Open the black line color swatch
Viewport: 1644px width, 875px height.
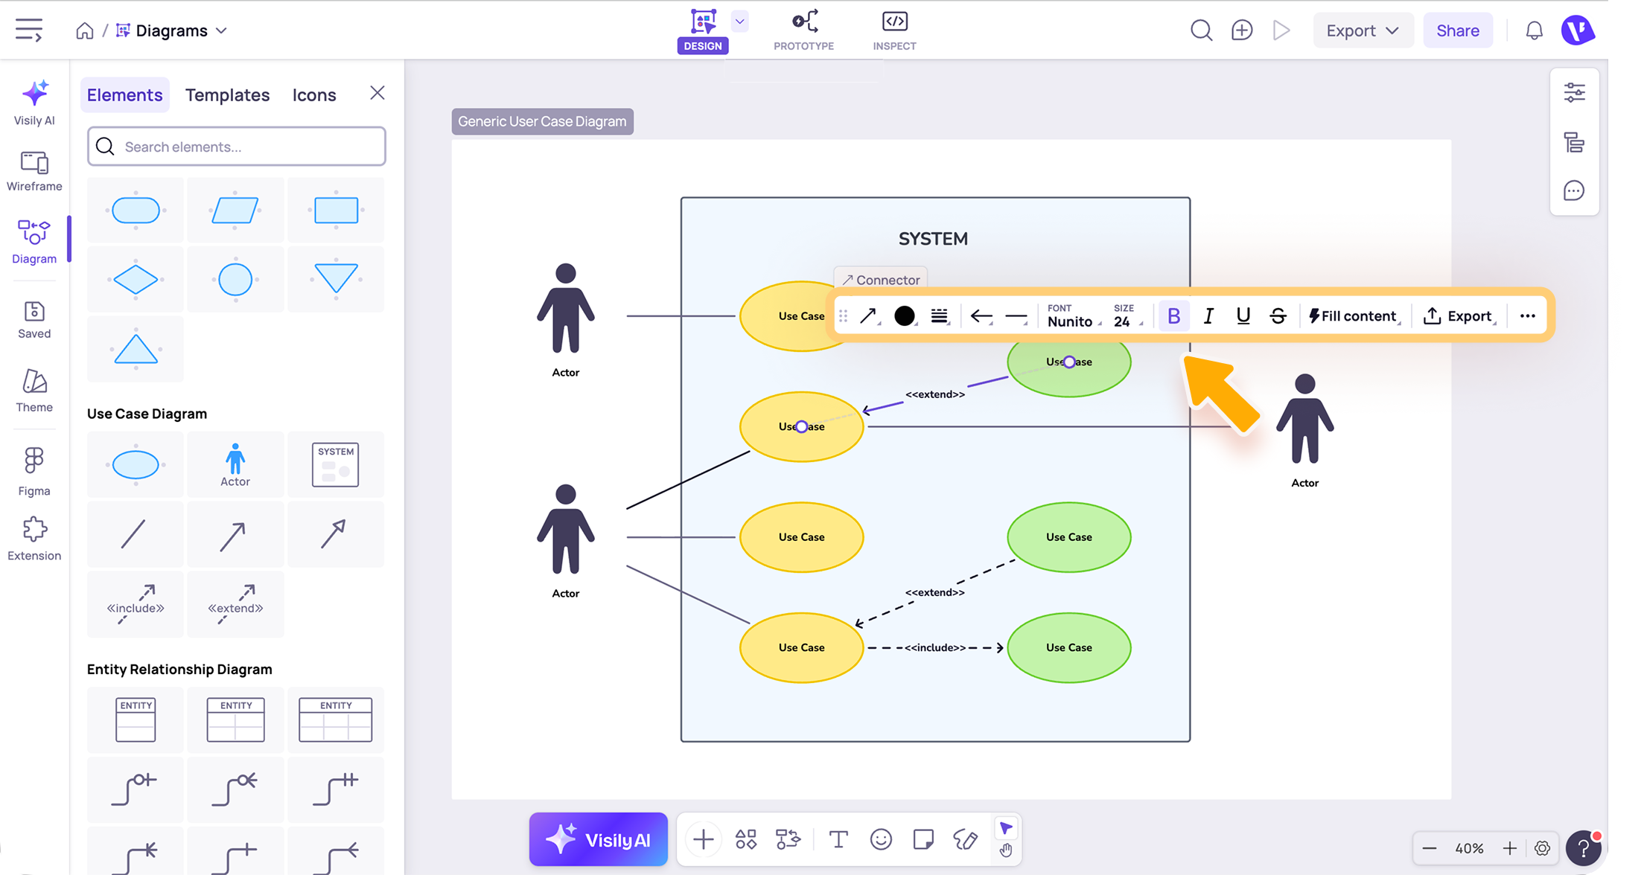tap(905, 316)
